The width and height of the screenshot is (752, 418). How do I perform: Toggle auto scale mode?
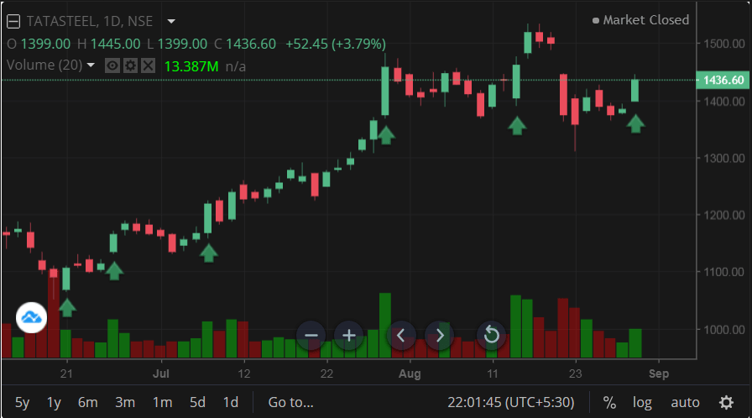click(x=685, y=403)
